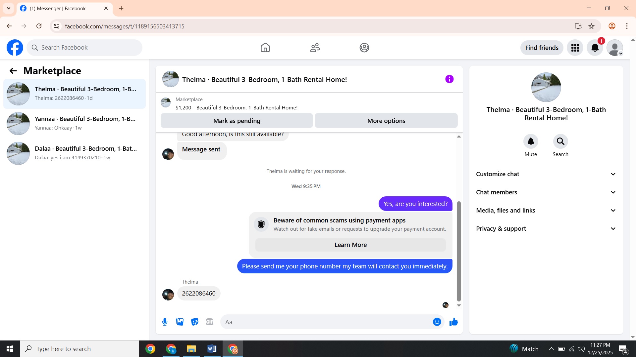Click the voice clip microphone icon
This screenshot has width=636, height=357.
[x=165, y=322]
